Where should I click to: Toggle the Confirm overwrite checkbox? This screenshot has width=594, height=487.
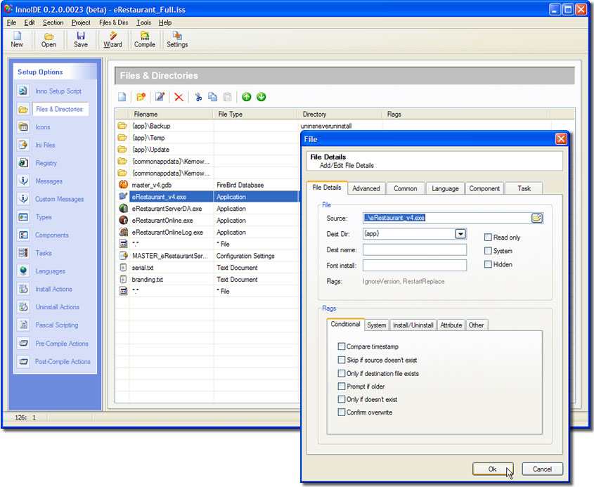(x=342, y=413)
